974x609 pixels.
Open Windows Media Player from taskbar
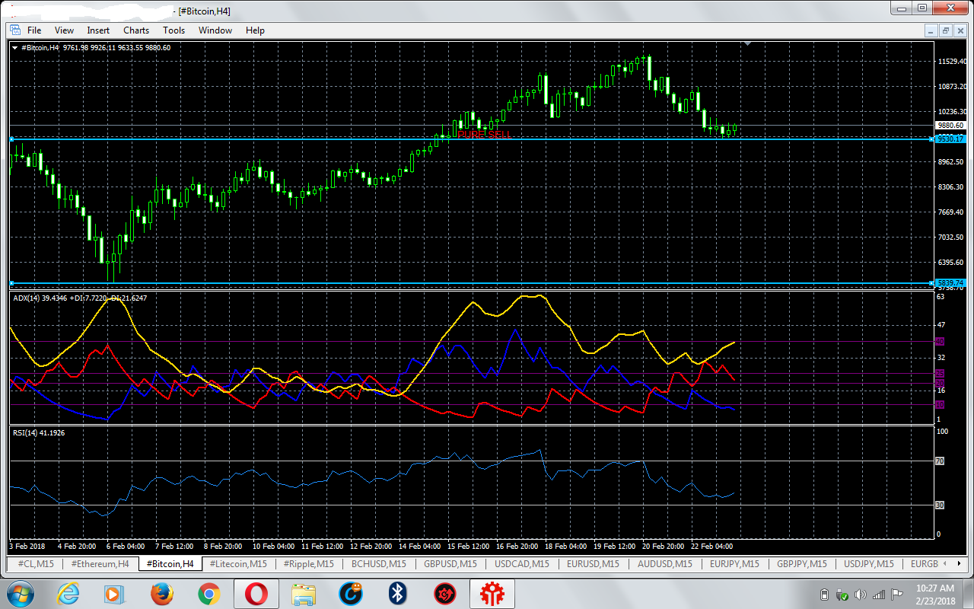[x=113, y=593]
